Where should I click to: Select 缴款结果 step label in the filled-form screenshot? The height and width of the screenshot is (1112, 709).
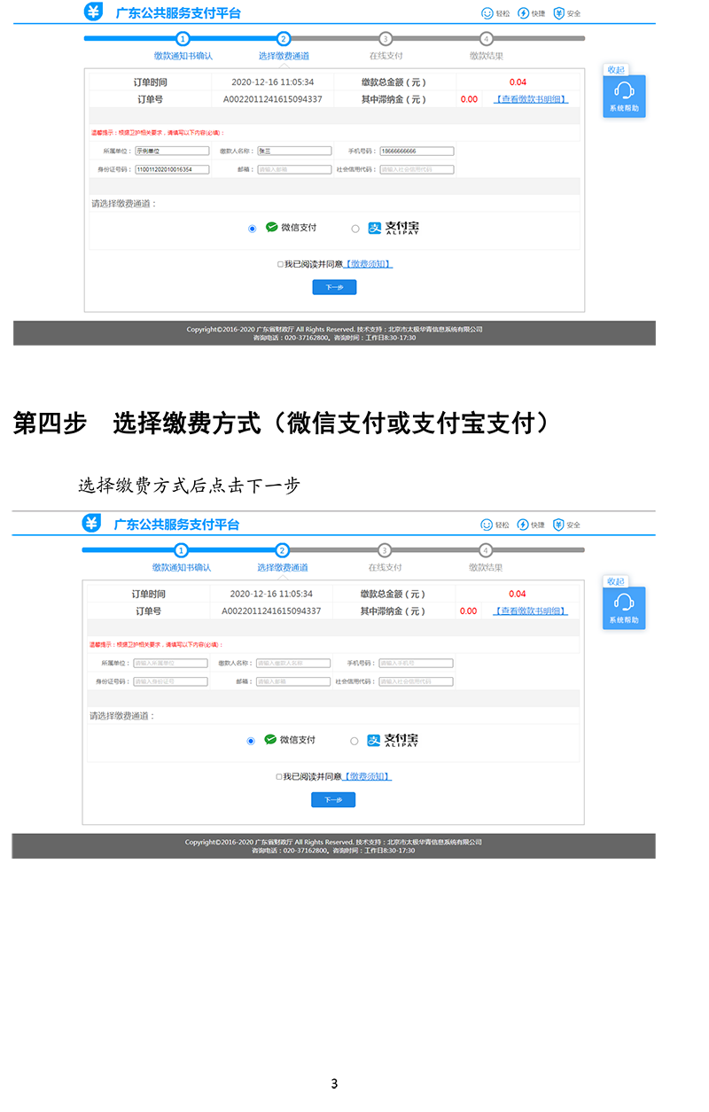pos(487,56)
